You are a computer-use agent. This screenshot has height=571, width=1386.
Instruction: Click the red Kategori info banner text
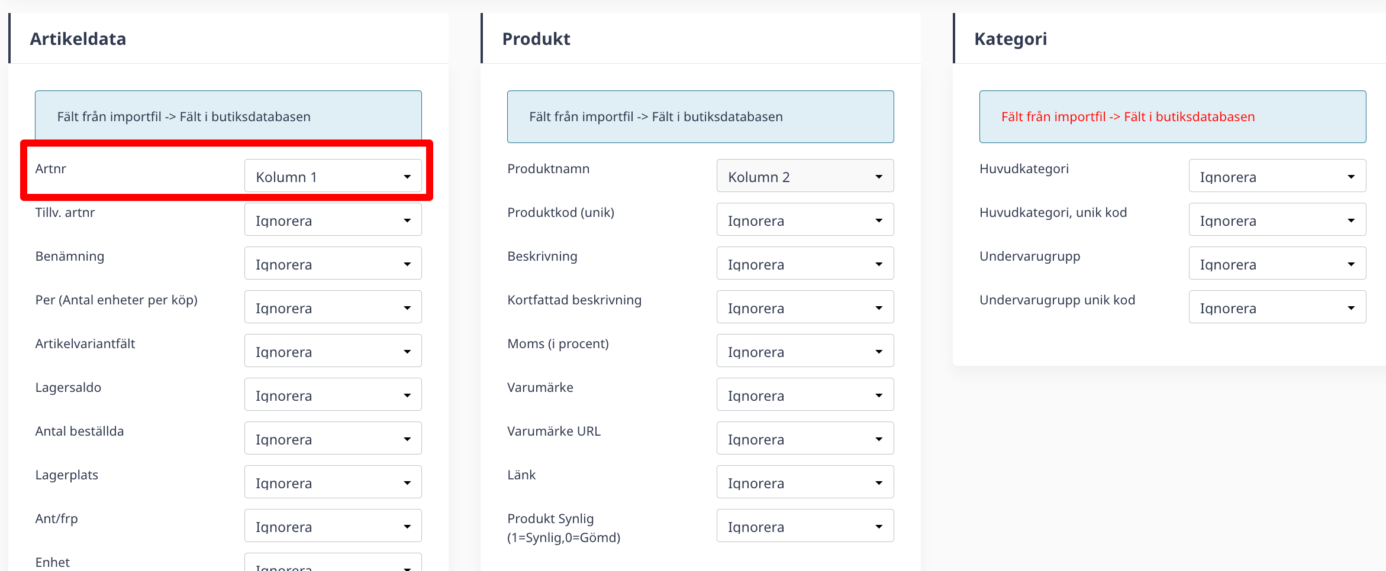1128,116
